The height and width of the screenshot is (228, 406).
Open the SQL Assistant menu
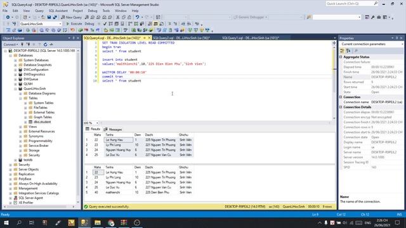click(x=58, y=11)
